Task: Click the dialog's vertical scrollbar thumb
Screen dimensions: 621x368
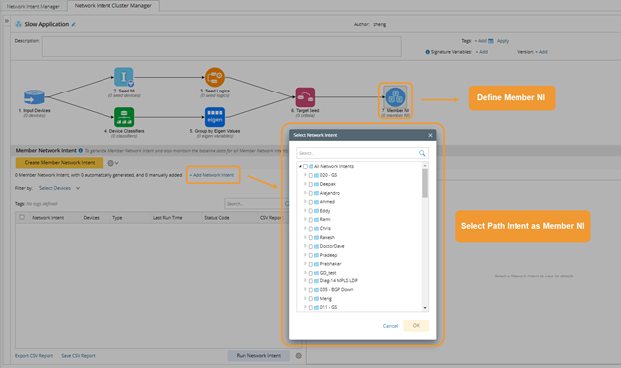Action: point(425,183)
